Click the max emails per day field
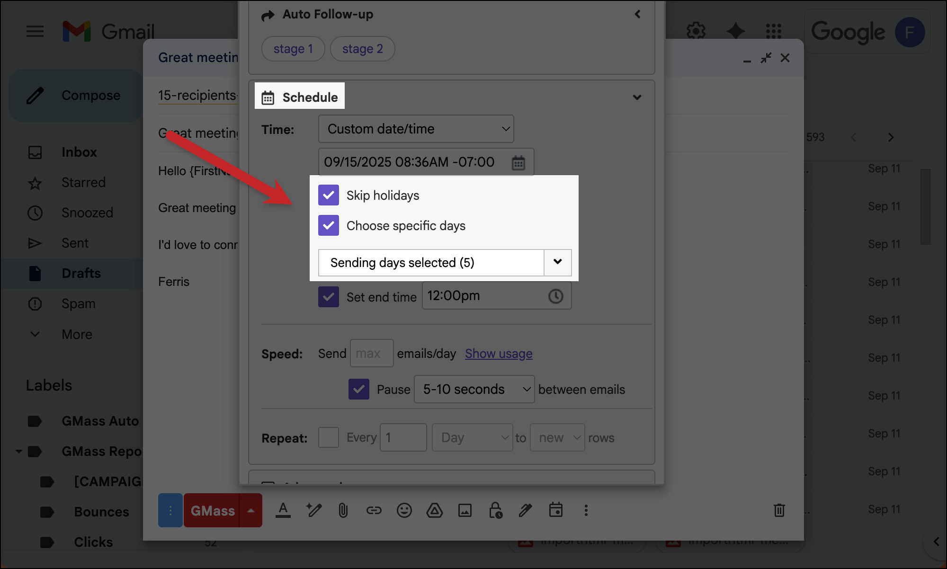Image resolution: width=947 pixels, height=569 pixels. [371, 354]
